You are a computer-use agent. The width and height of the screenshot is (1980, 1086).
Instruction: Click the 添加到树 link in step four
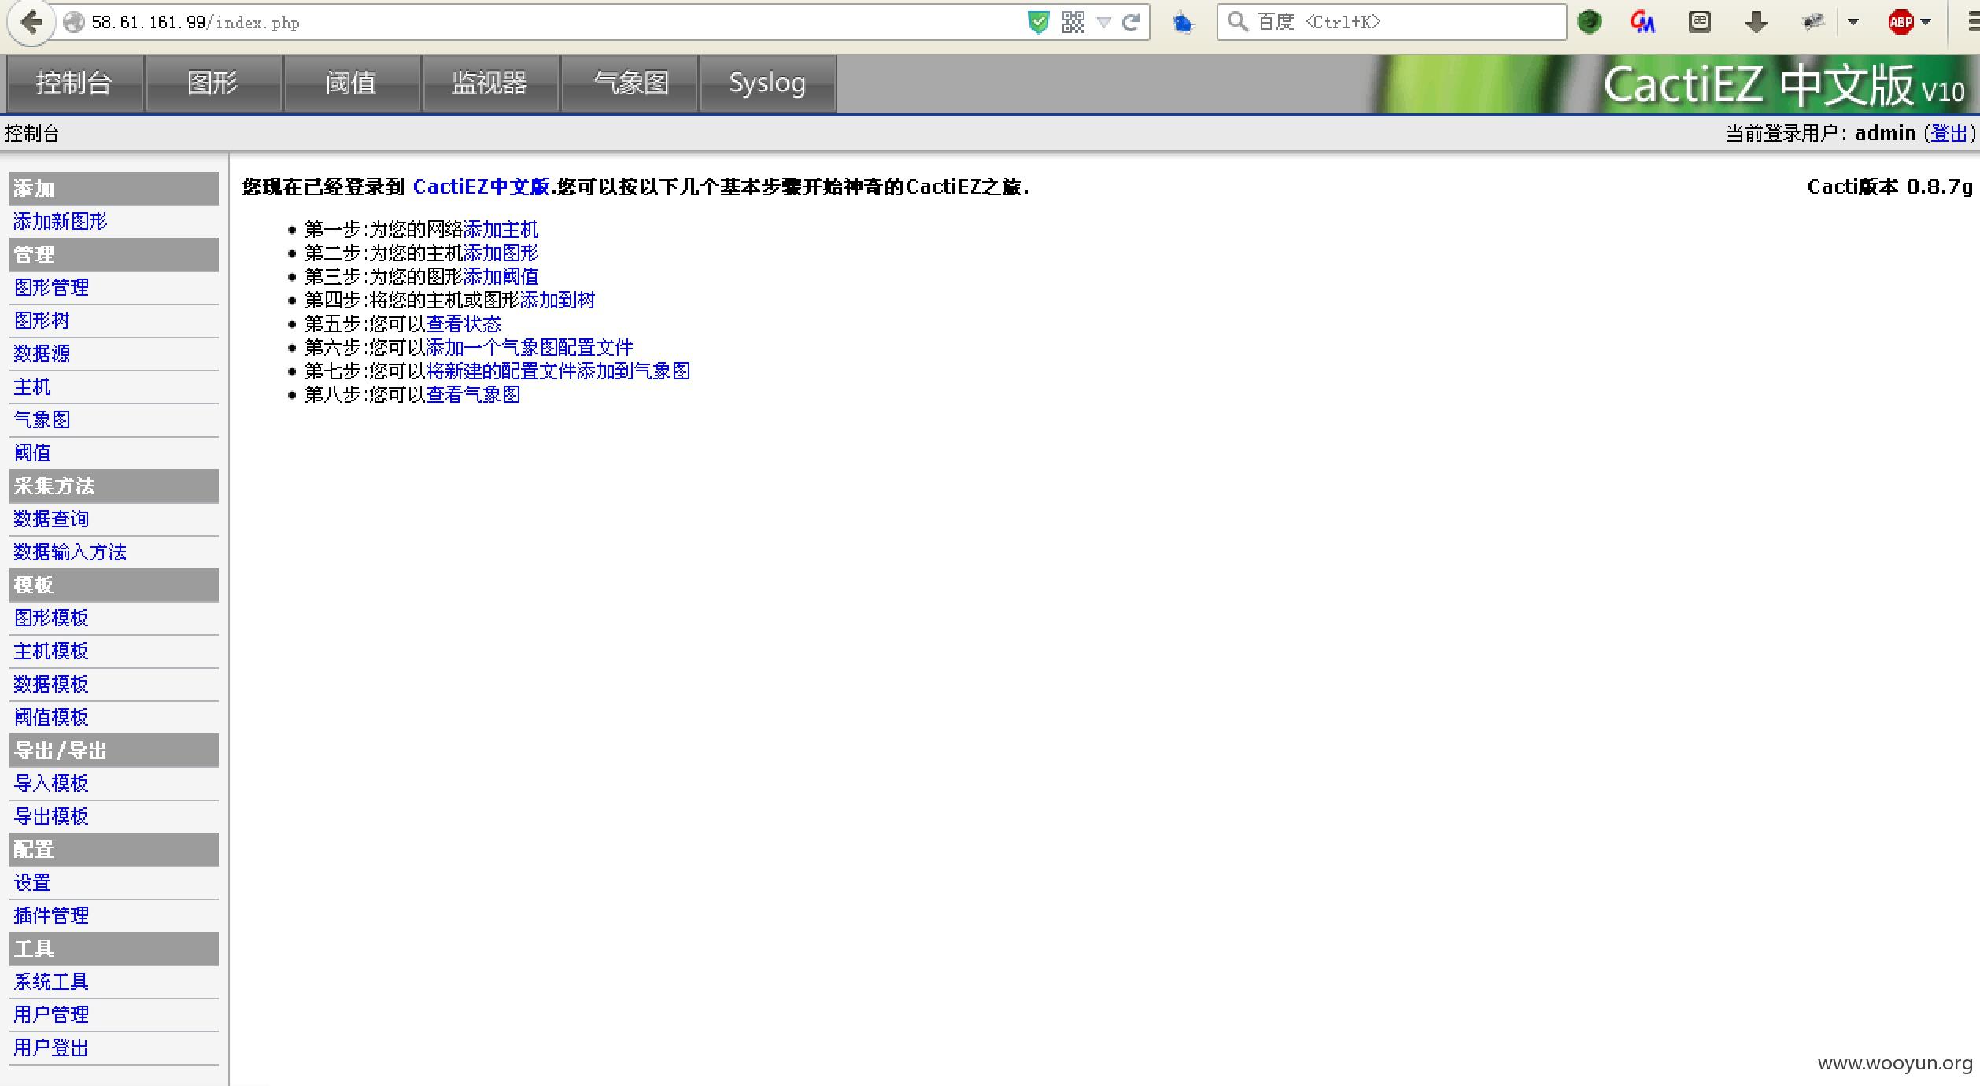coord(557,300)
